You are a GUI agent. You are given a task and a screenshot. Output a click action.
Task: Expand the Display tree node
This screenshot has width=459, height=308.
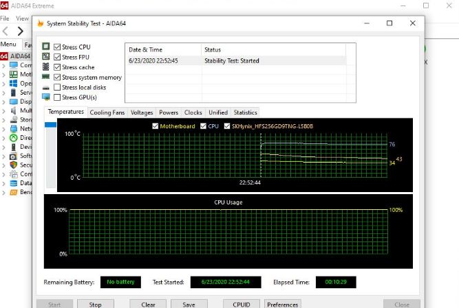click(x=3, y=102)
